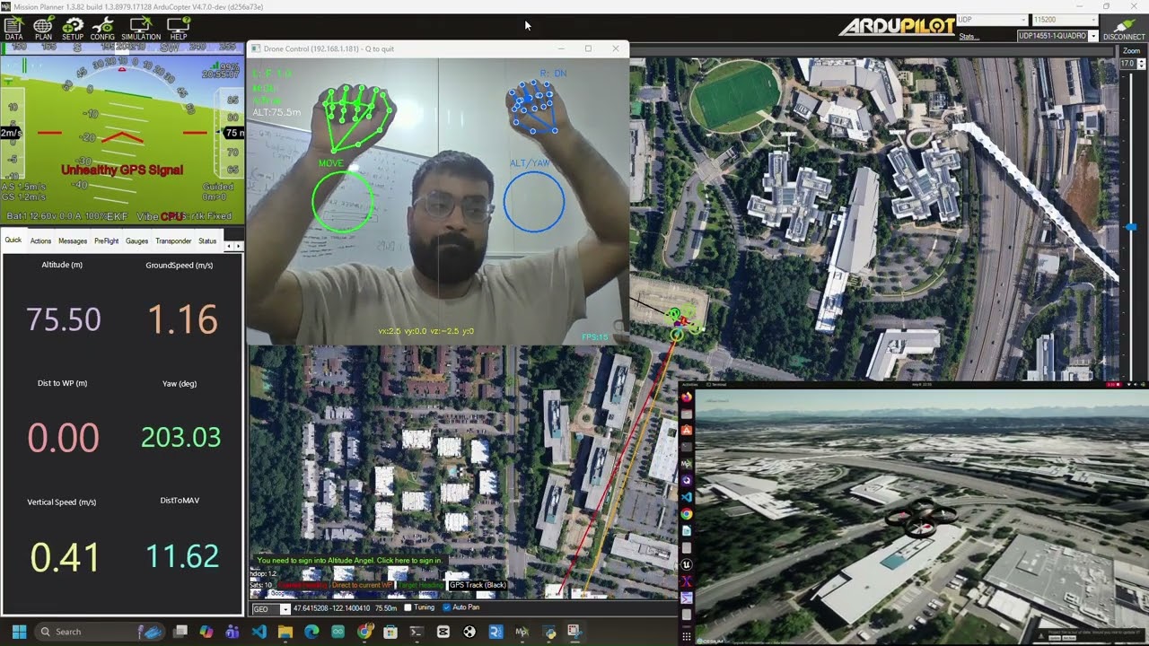Open File Explorer from the taskbar
This screenshot has width=1149, height=646.
(285, 632)
